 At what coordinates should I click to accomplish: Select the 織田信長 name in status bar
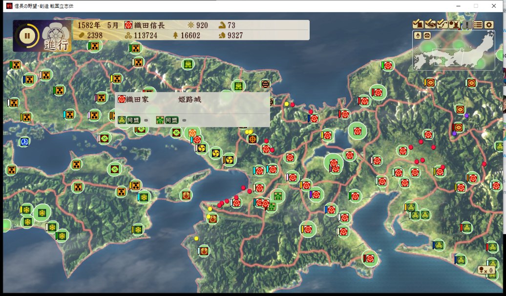coord(149,25)
